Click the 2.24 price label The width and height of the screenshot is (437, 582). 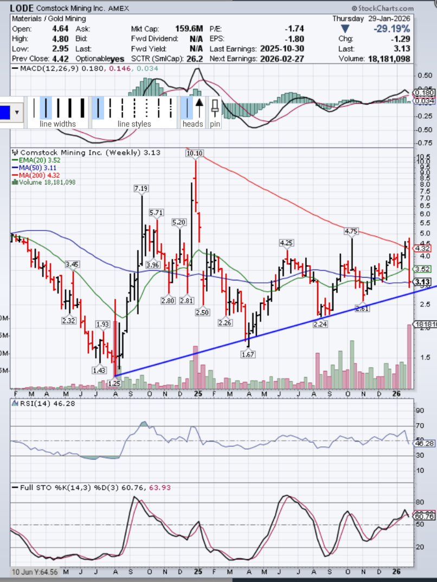(320, 324)
